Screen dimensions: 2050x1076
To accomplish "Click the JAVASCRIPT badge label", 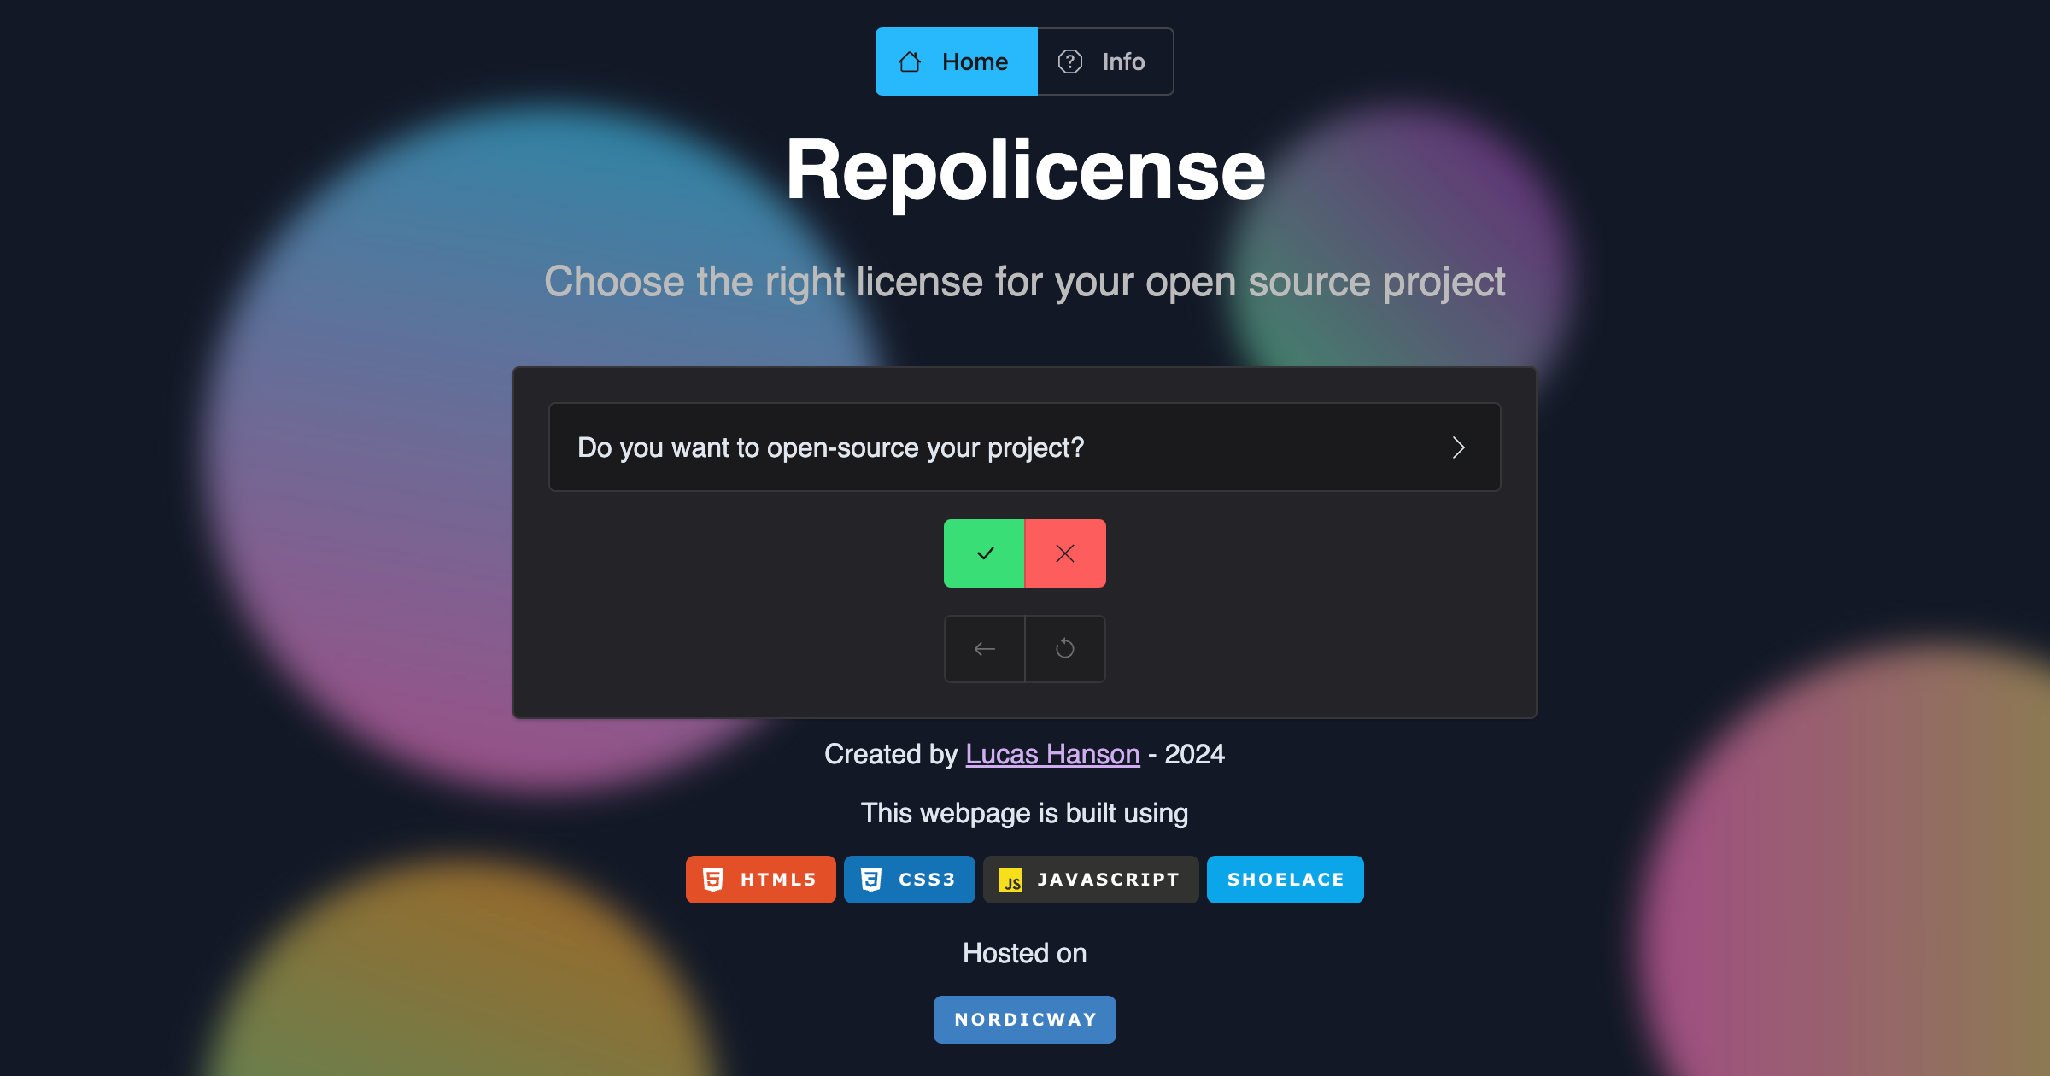I will 1108,880.
